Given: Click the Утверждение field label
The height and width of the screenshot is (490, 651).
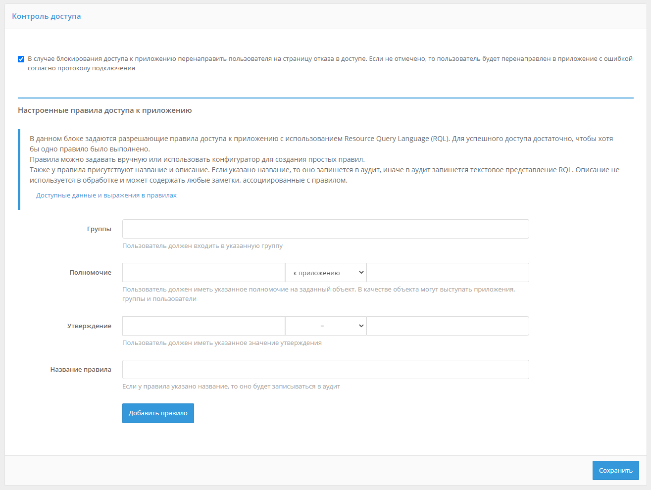Looking at the screenshot, I should click(89, 326).
